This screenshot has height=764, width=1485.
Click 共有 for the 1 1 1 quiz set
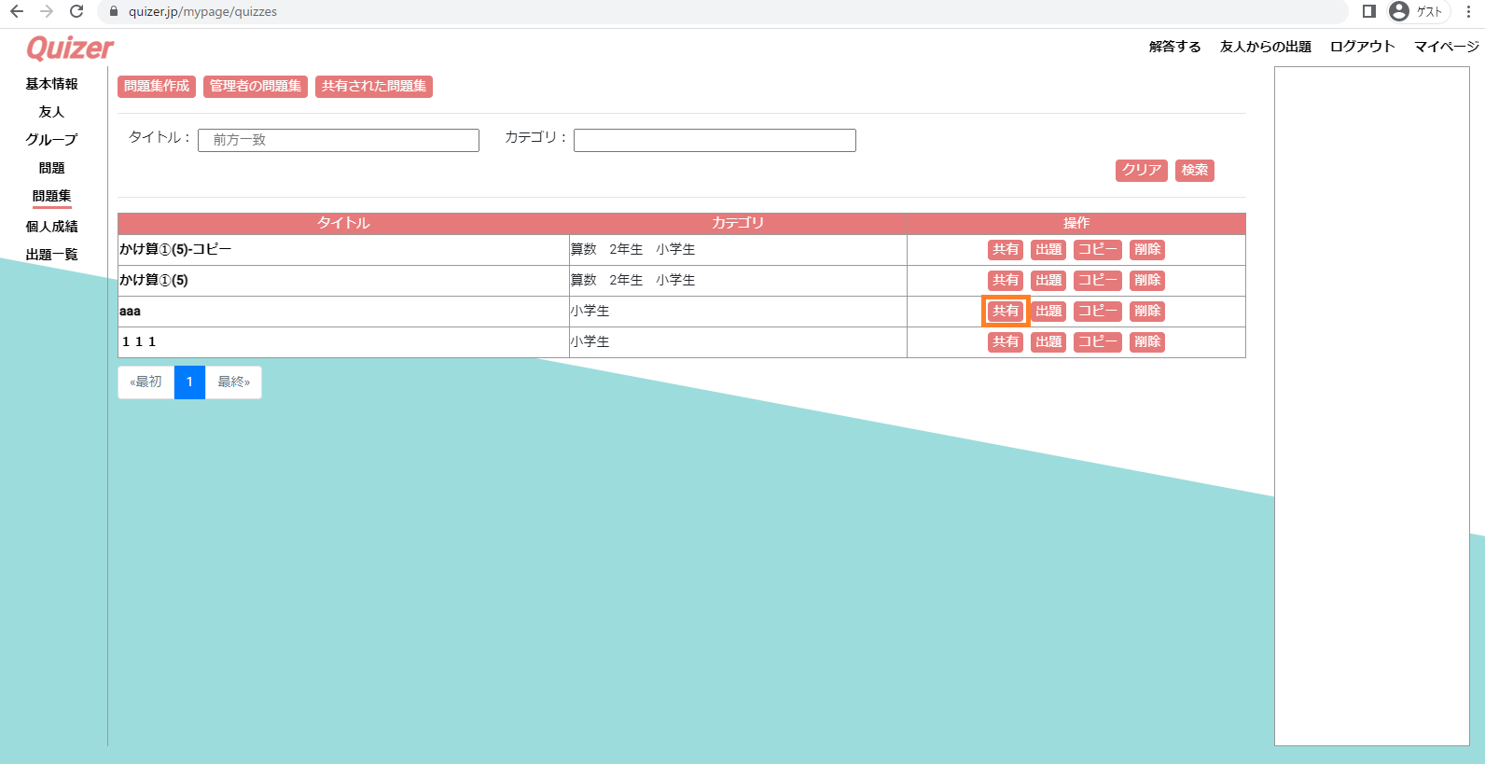click(x=1006, y=342)
